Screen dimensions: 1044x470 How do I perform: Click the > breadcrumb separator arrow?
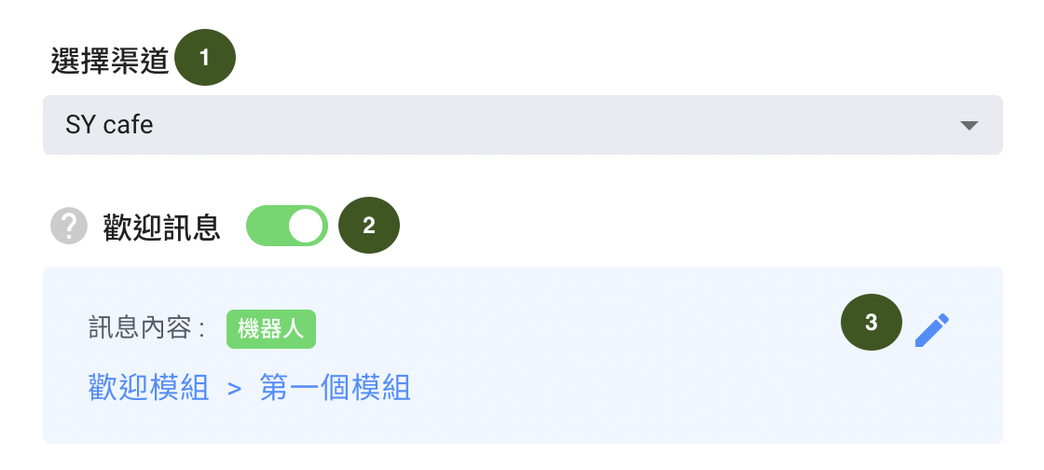[234, 389]
